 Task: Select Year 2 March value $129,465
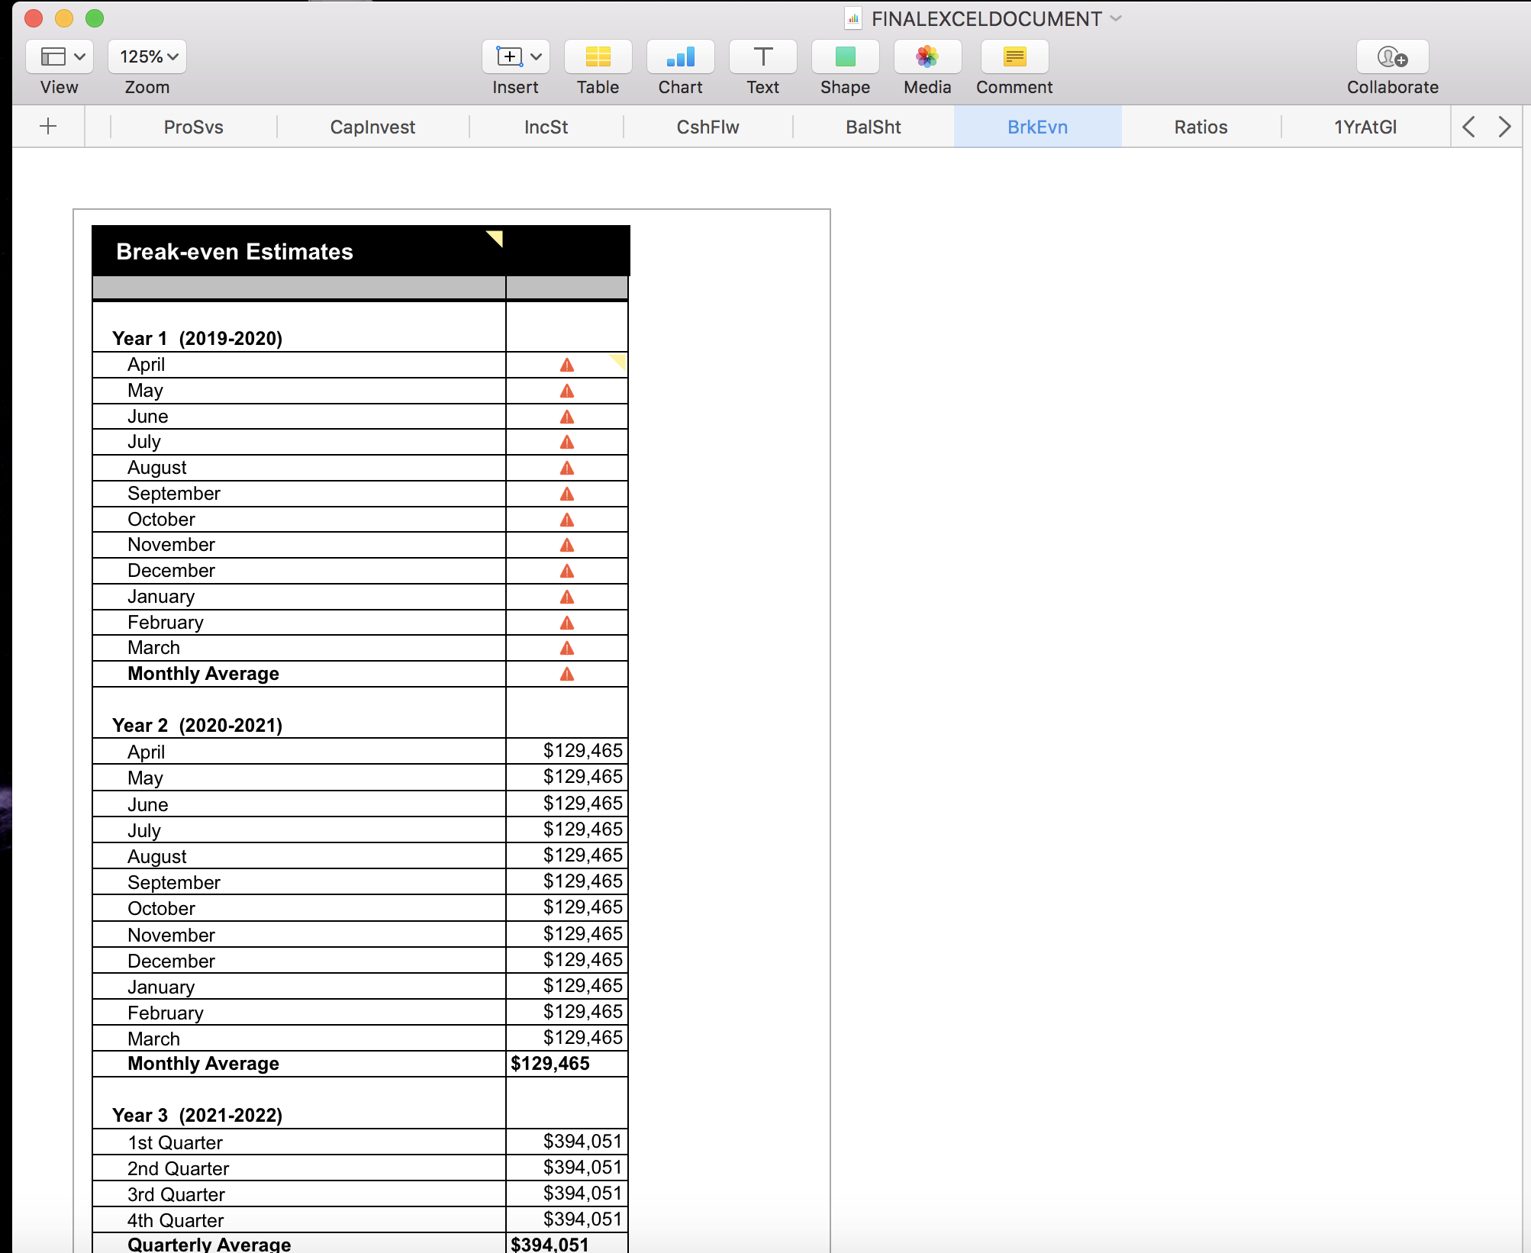point(567,1038)
